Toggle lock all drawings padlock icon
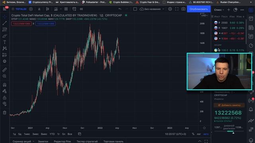 pos(4,98)
